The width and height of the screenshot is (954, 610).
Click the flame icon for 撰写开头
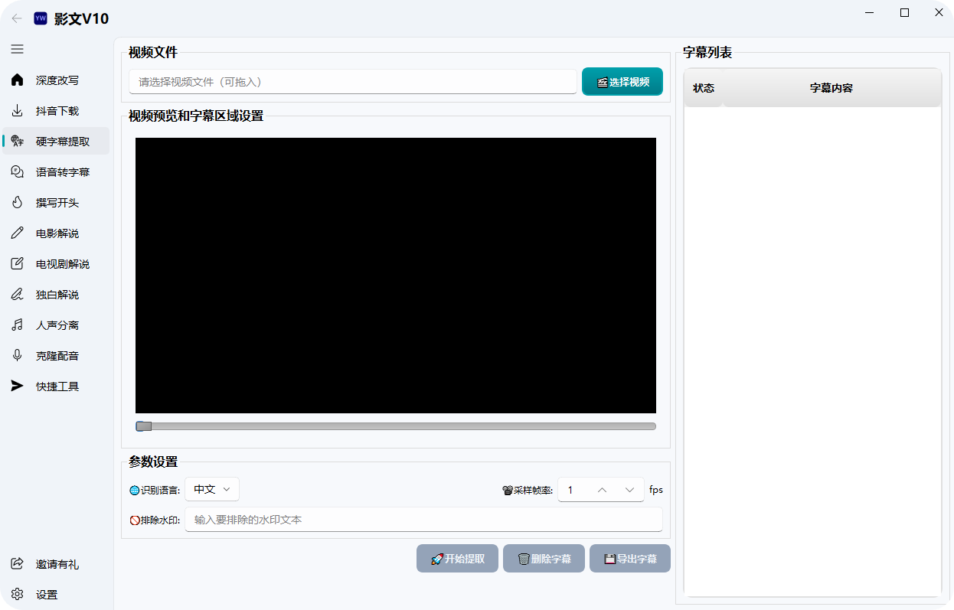click(17, 203)
